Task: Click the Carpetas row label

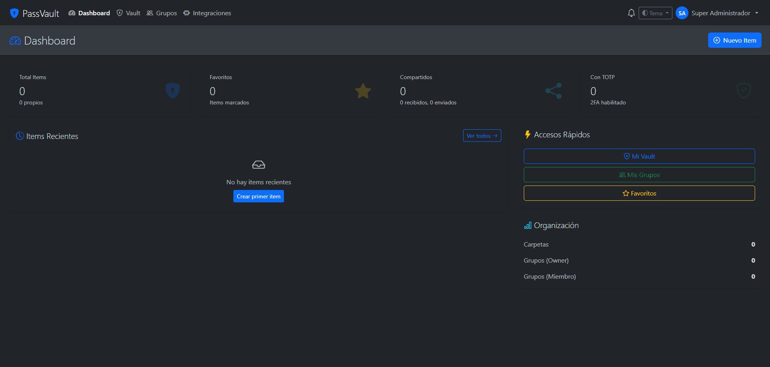Action: (x=536, y=245)
